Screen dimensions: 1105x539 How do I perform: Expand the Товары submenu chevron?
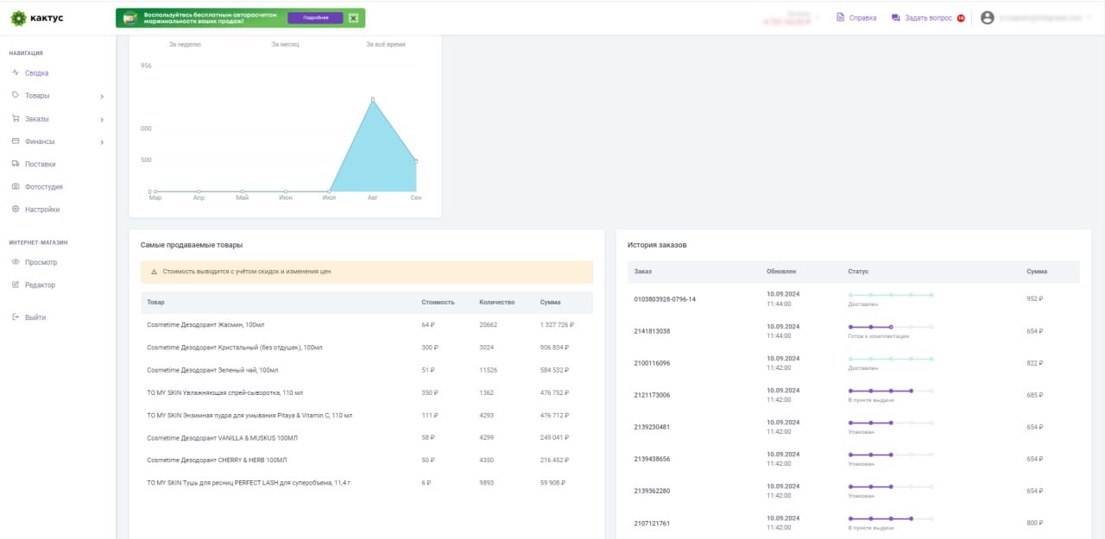[102, 97]
